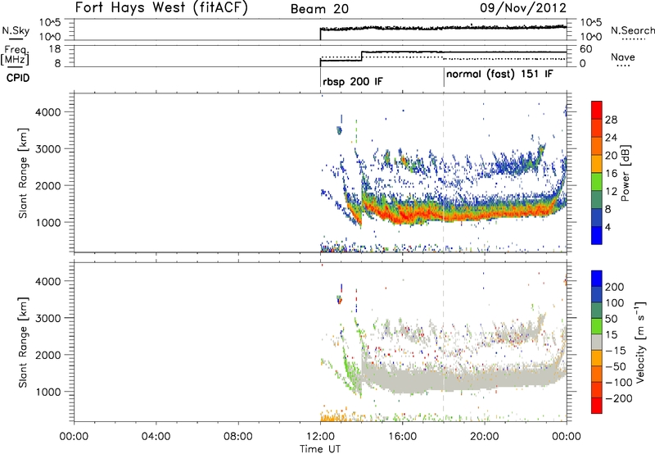
Task: Click the '16:00' time tick label
Action: (402, 437)
